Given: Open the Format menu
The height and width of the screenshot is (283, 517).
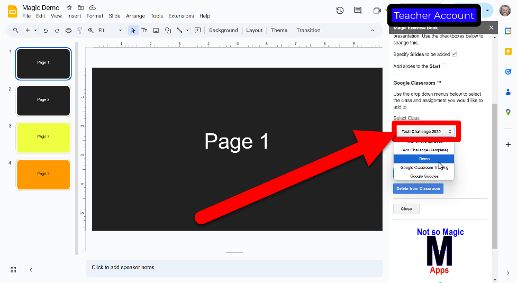Looking at the screenshot, I should point(95,16).
